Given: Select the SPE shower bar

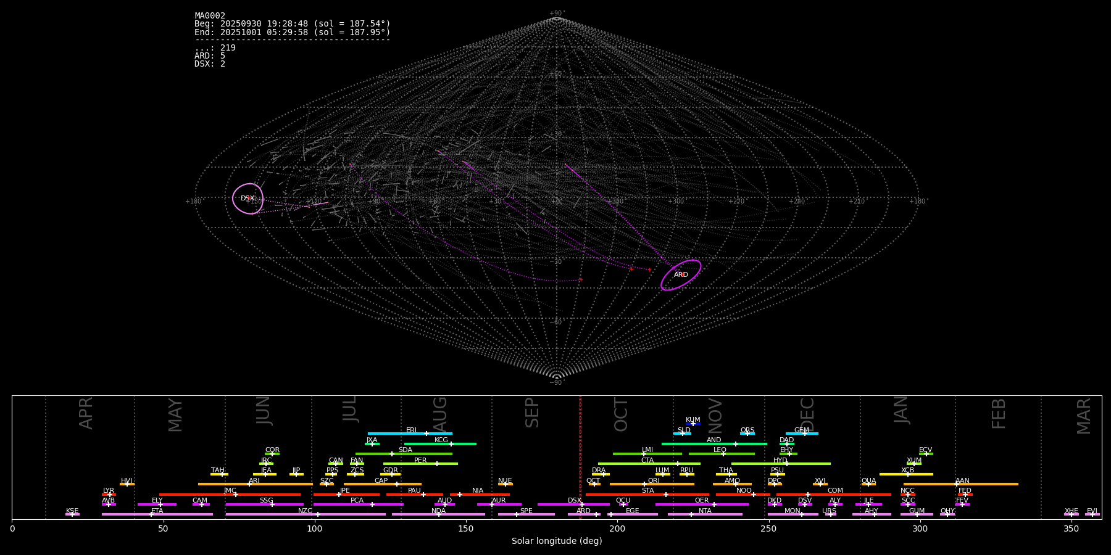Looking at the screenshot, I should [526, 514].
